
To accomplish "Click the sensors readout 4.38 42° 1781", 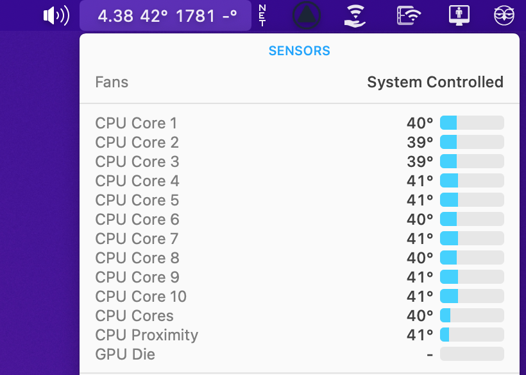I will (165, 15).
